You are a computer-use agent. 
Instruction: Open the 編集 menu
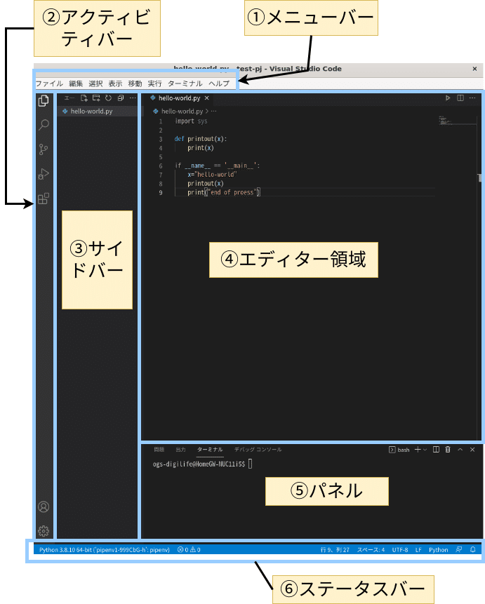pos(76,83)
